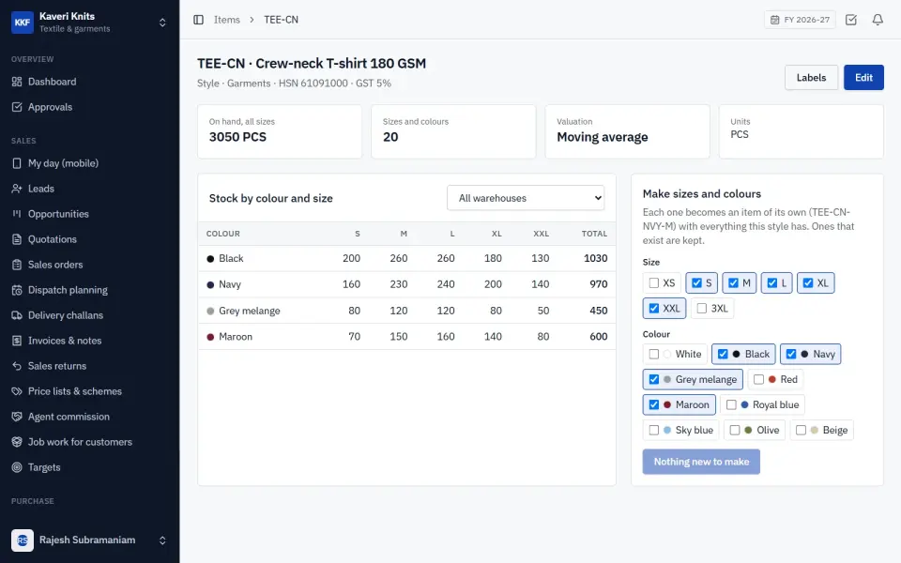Click the RS user avatar

pyautogui.click(x=23, y=540)
